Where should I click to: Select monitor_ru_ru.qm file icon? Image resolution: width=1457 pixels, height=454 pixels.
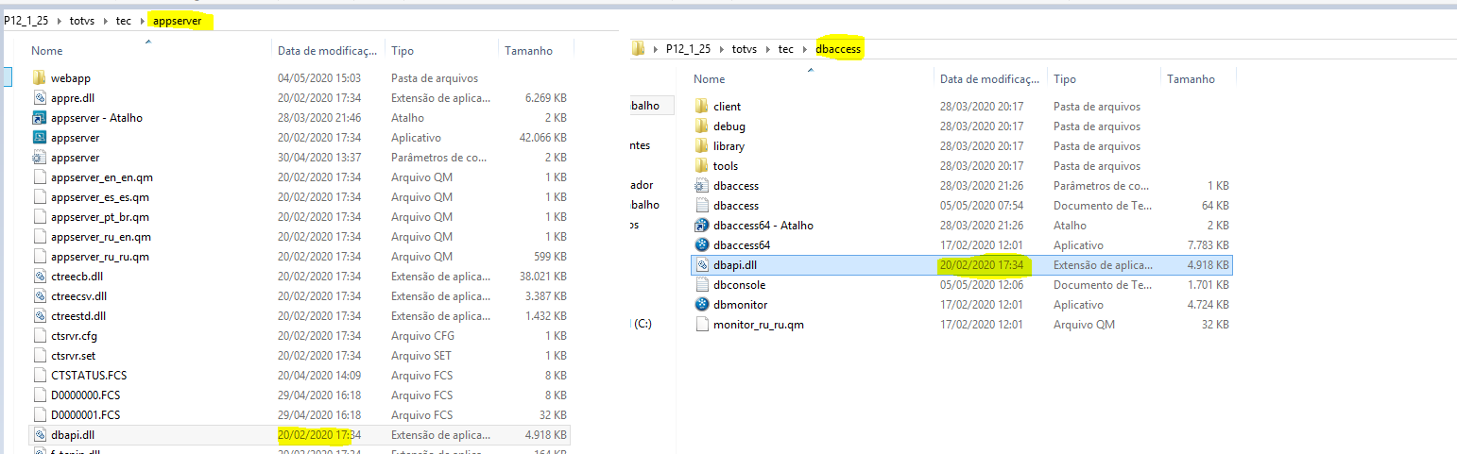pos(702,325)
